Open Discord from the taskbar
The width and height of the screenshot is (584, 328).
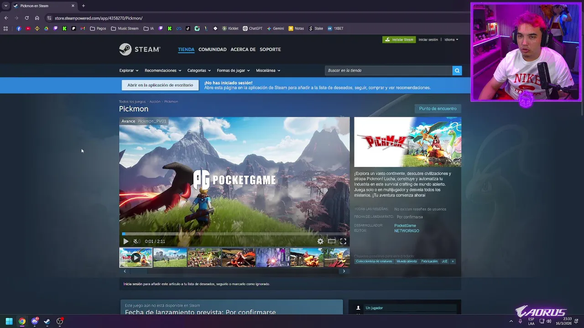35,321
